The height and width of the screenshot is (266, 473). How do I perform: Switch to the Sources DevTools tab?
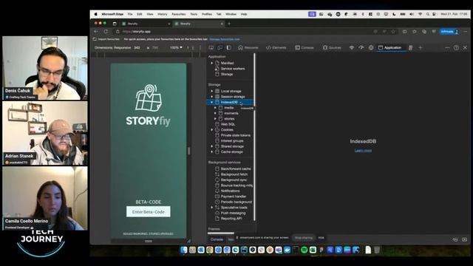pos(332,47)
